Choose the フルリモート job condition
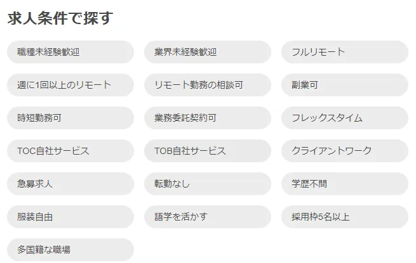 click(x=344, y=52)
